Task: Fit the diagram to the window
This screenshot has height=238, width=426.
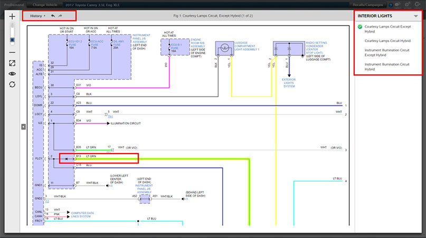Action: (12, 63)
